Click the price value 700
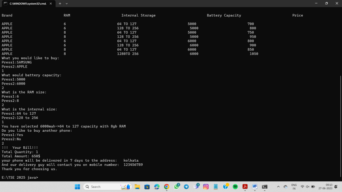The image size is (342, 192). click(251, 24)
